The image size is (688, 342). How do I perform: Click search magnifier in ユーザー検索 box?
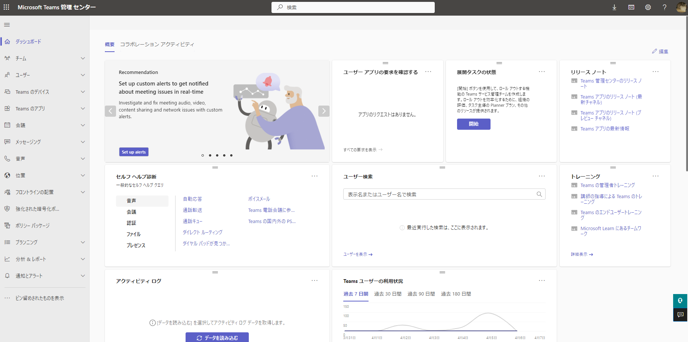539,194
